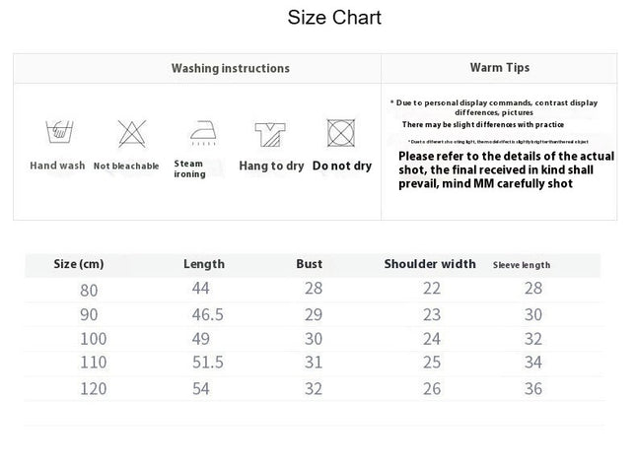The image size is (636, 467).
Task: Click the Bust column header
Action: (x=309, y=264)
